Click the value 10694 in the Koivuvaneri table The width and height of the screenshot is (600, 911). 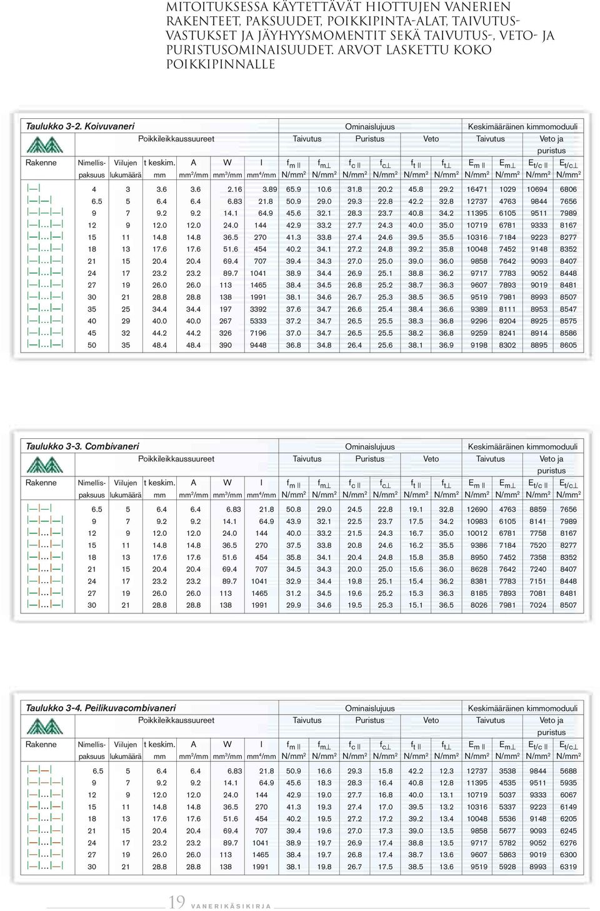tap(537, 189)
